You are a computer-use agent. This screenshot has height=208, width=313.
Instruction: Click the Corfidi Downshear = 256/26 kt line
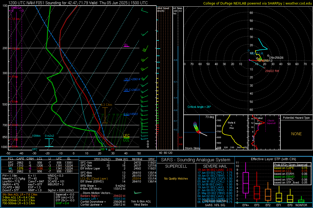tap(103, 202)
